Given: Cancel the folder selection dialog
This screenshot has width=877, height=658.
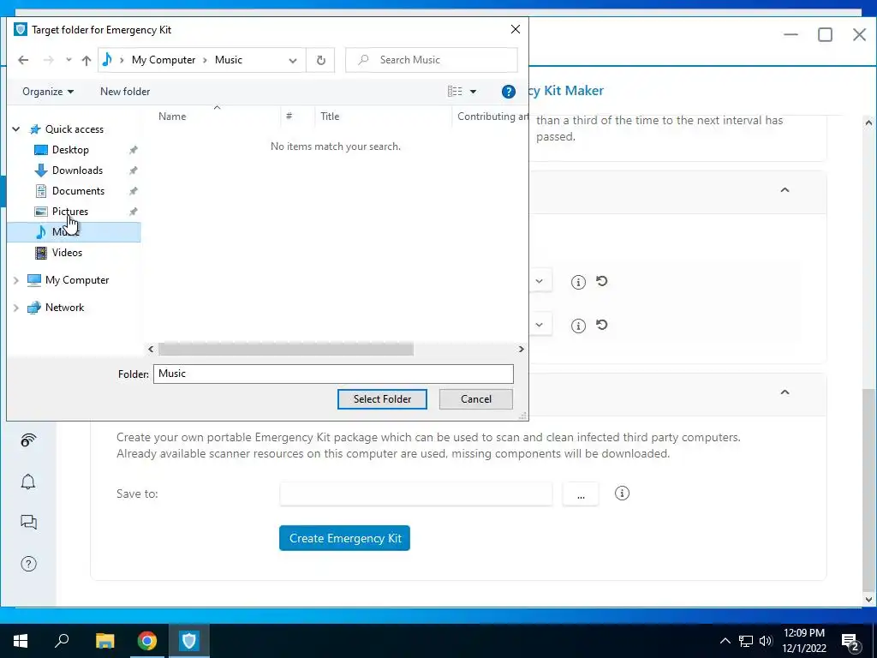Looking at the screenshot, I should tap(476, 399).
